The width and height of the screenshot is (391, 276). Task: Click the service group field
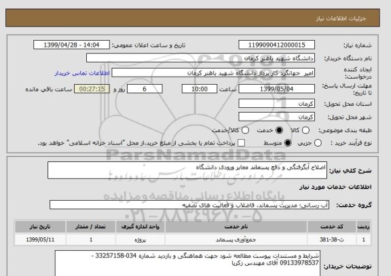click(189, 205)
